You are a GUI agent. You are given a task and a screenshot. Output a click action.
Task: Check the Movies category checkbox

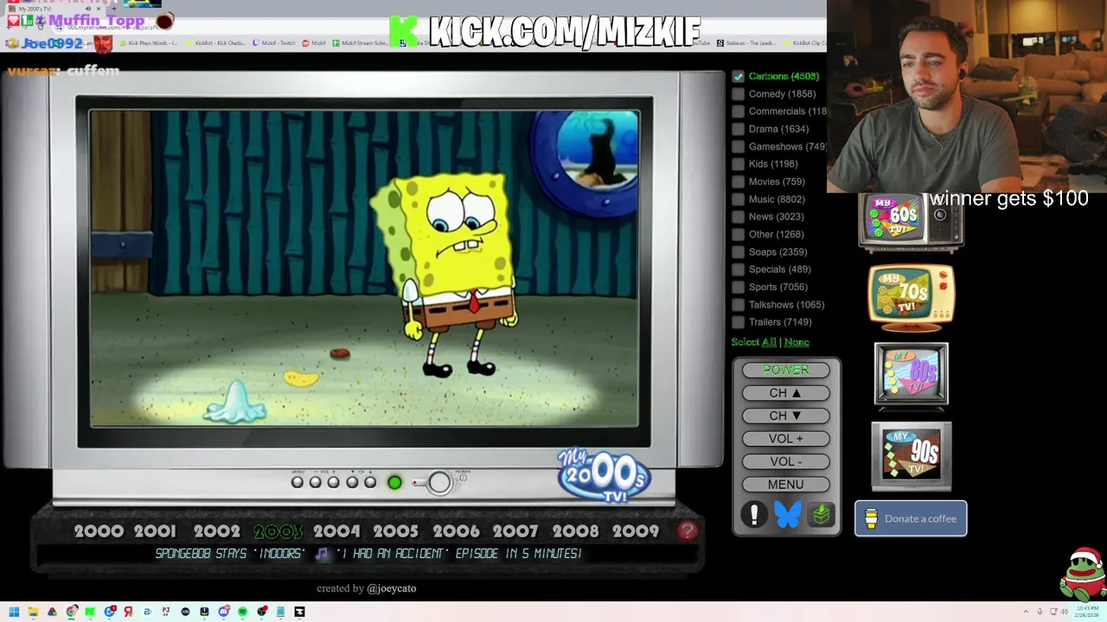[738, 181]
